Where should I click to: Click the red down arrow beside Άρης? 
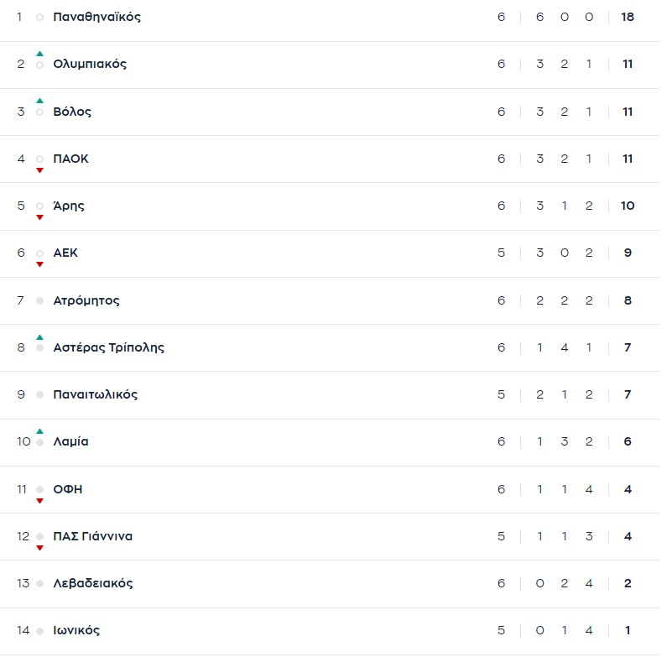click(39, 217)
